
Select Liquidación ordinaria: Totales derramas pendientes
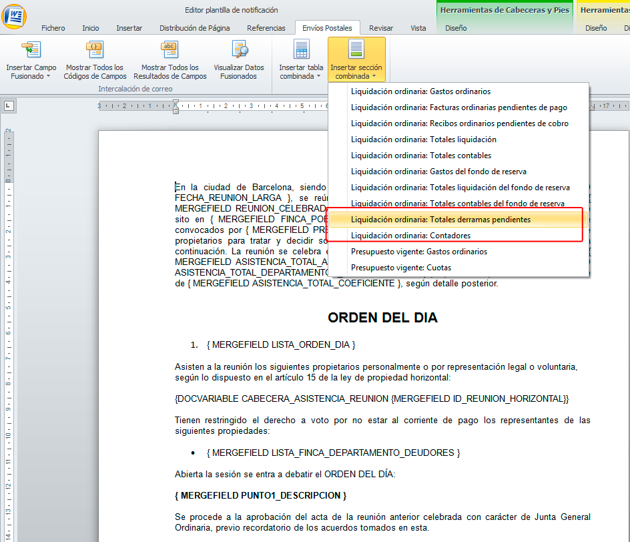441,220
